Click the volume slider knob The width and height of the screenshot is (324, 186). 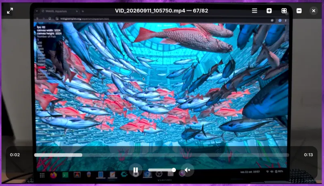click(x=174, y=170)
